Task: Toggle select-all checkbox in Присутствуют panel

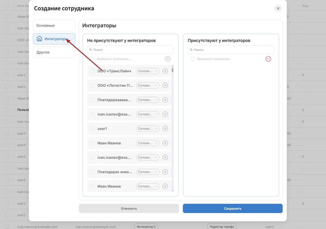Action: click(193, 59)
